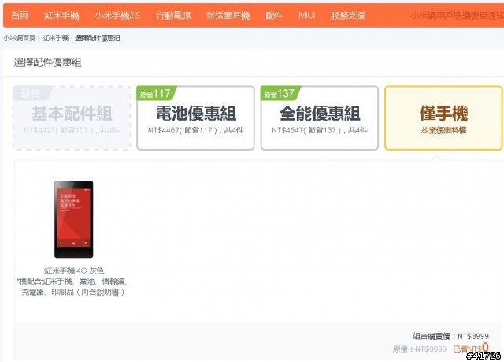Click the 紅米手機 4G 灰色 product name
Viewport: 504px width, 362px height.
[x=74, y=271]
